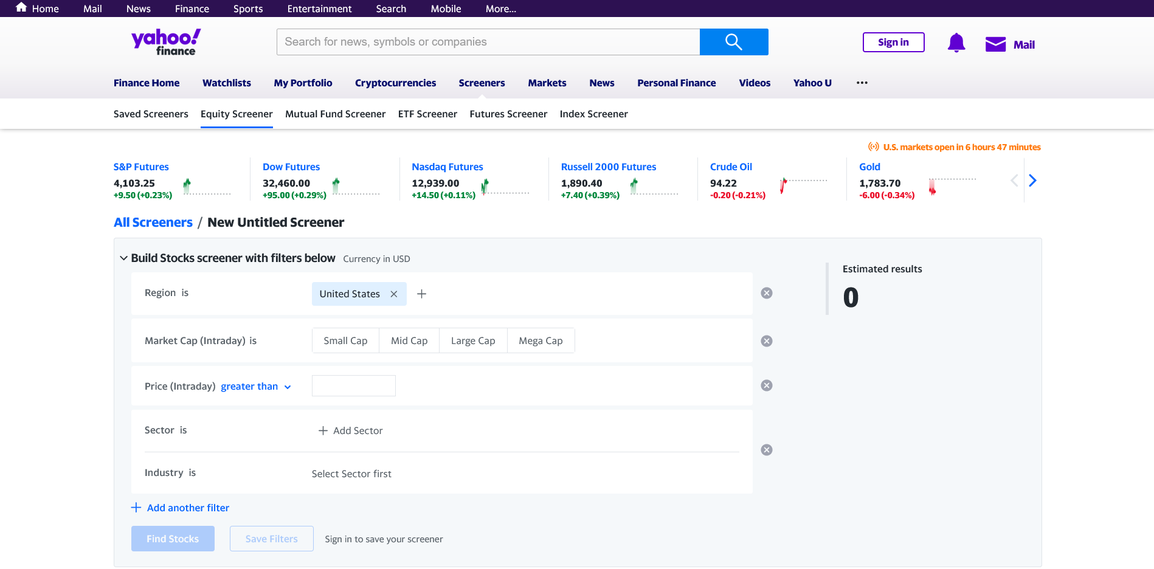The height and width of the screenshot is (569, 1154).
Task: Open Cryptocurrencies in main navigation
Action: click(395, 83)
